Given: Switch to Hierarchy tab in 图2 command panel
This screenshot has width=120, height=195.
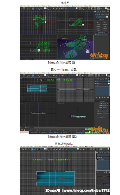Looking at the screenshot, I should [101, 79].
